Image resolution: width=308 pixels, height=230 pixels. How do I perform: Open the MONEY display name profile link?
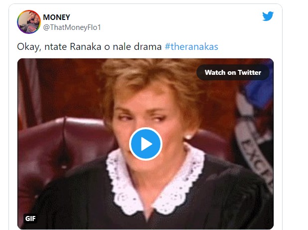click(x=57, y=17)
